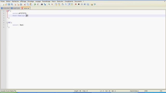Collapse the H2 rule fold marker
Viewport: 166px width, 93px height.
[8, 22]
